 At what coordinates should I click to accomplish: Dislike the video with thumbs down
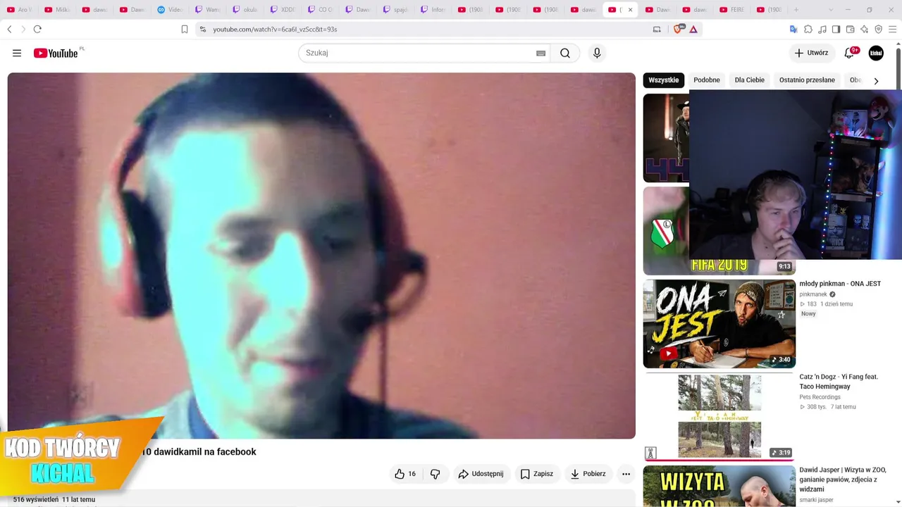tap(435, 474)
